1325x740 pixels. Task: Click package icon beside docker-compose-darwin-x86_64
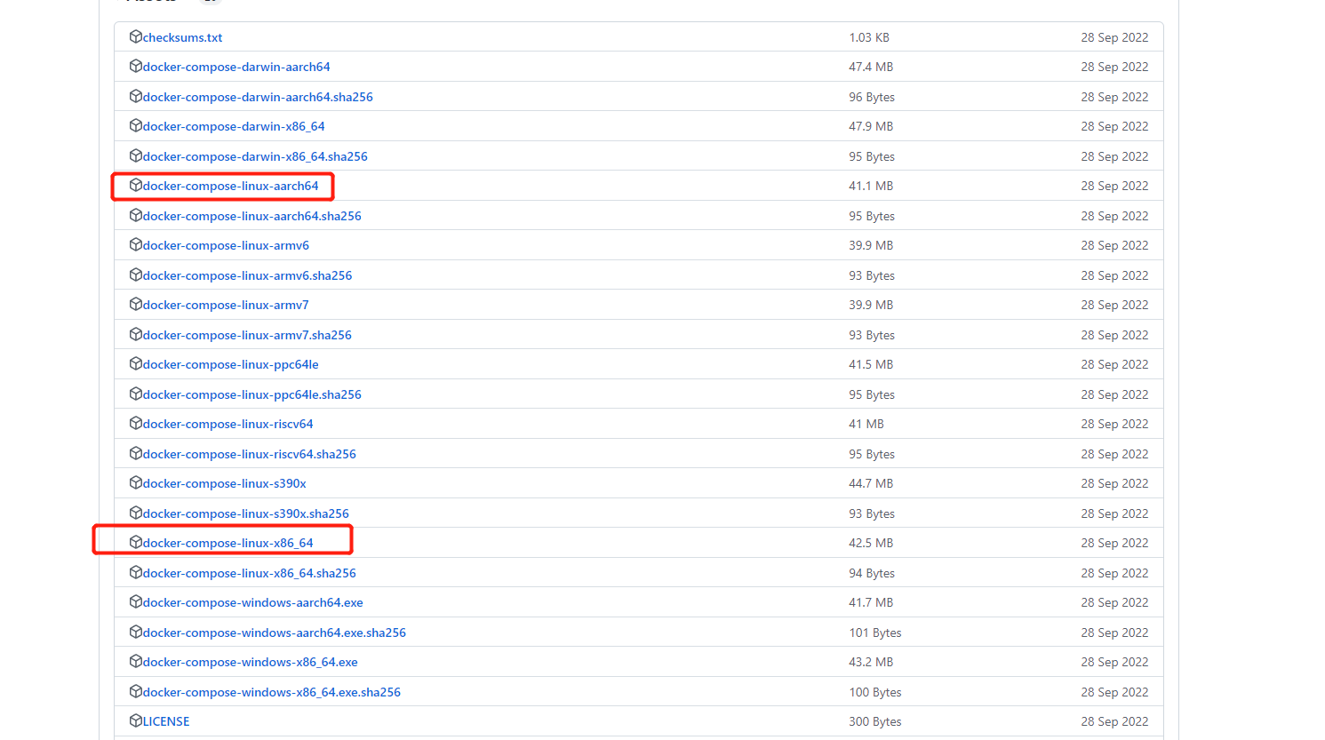[136, 125]
